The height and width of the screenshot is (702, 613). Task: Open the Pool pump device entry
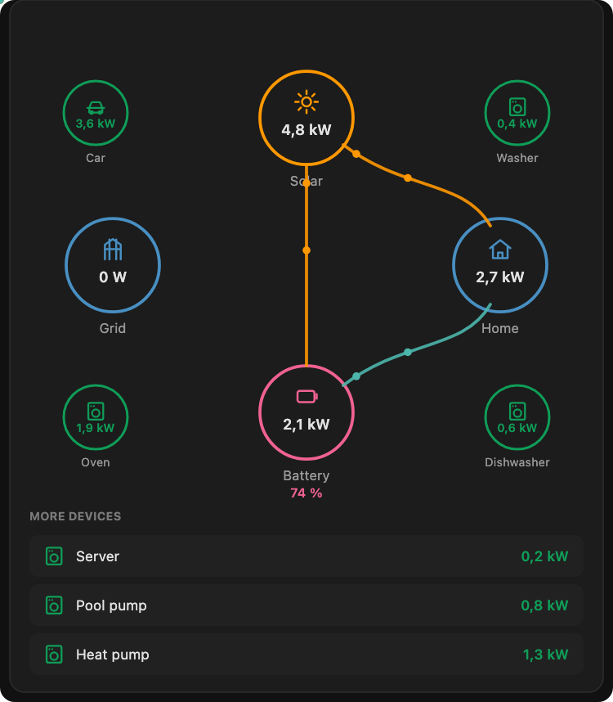306,605
